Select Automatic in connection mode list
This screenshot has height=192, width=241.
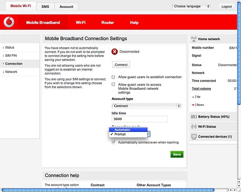pyautogui.click(x=128, y=130)
